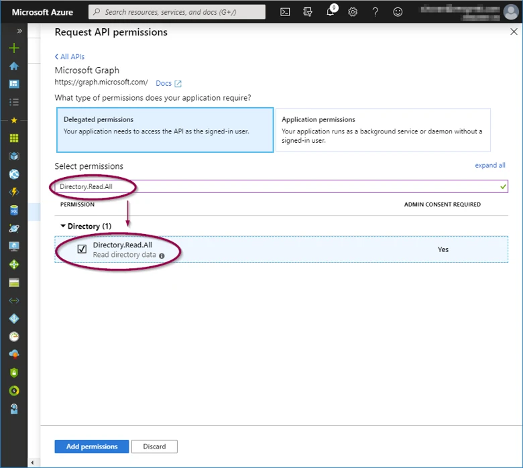Open Advisor cloud icon
The image size is (523, 468).
coord(14,354)
